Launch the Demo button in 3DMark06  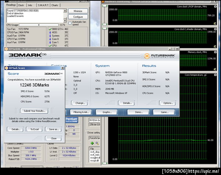point(139,112)
